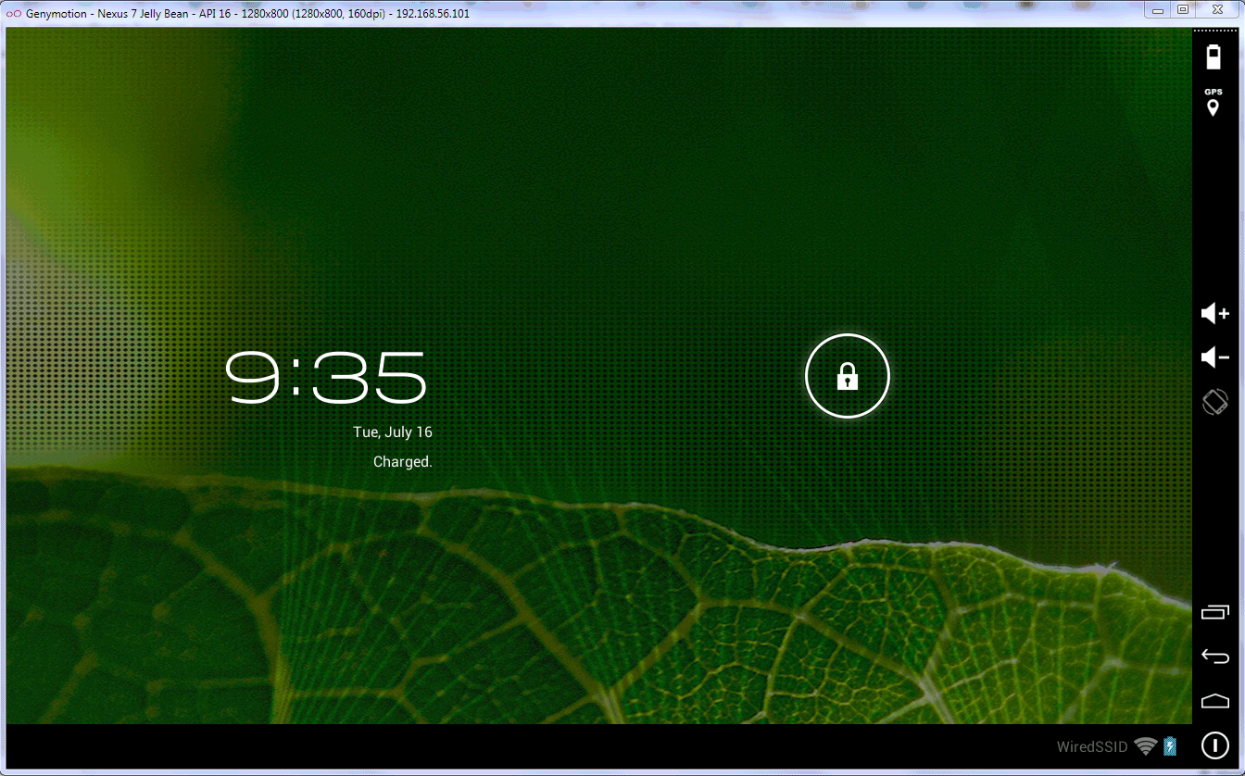Screen dimensions: 1245x776
Task: Minimize the Genymotion window
Action: click(x=1157, y=9)
